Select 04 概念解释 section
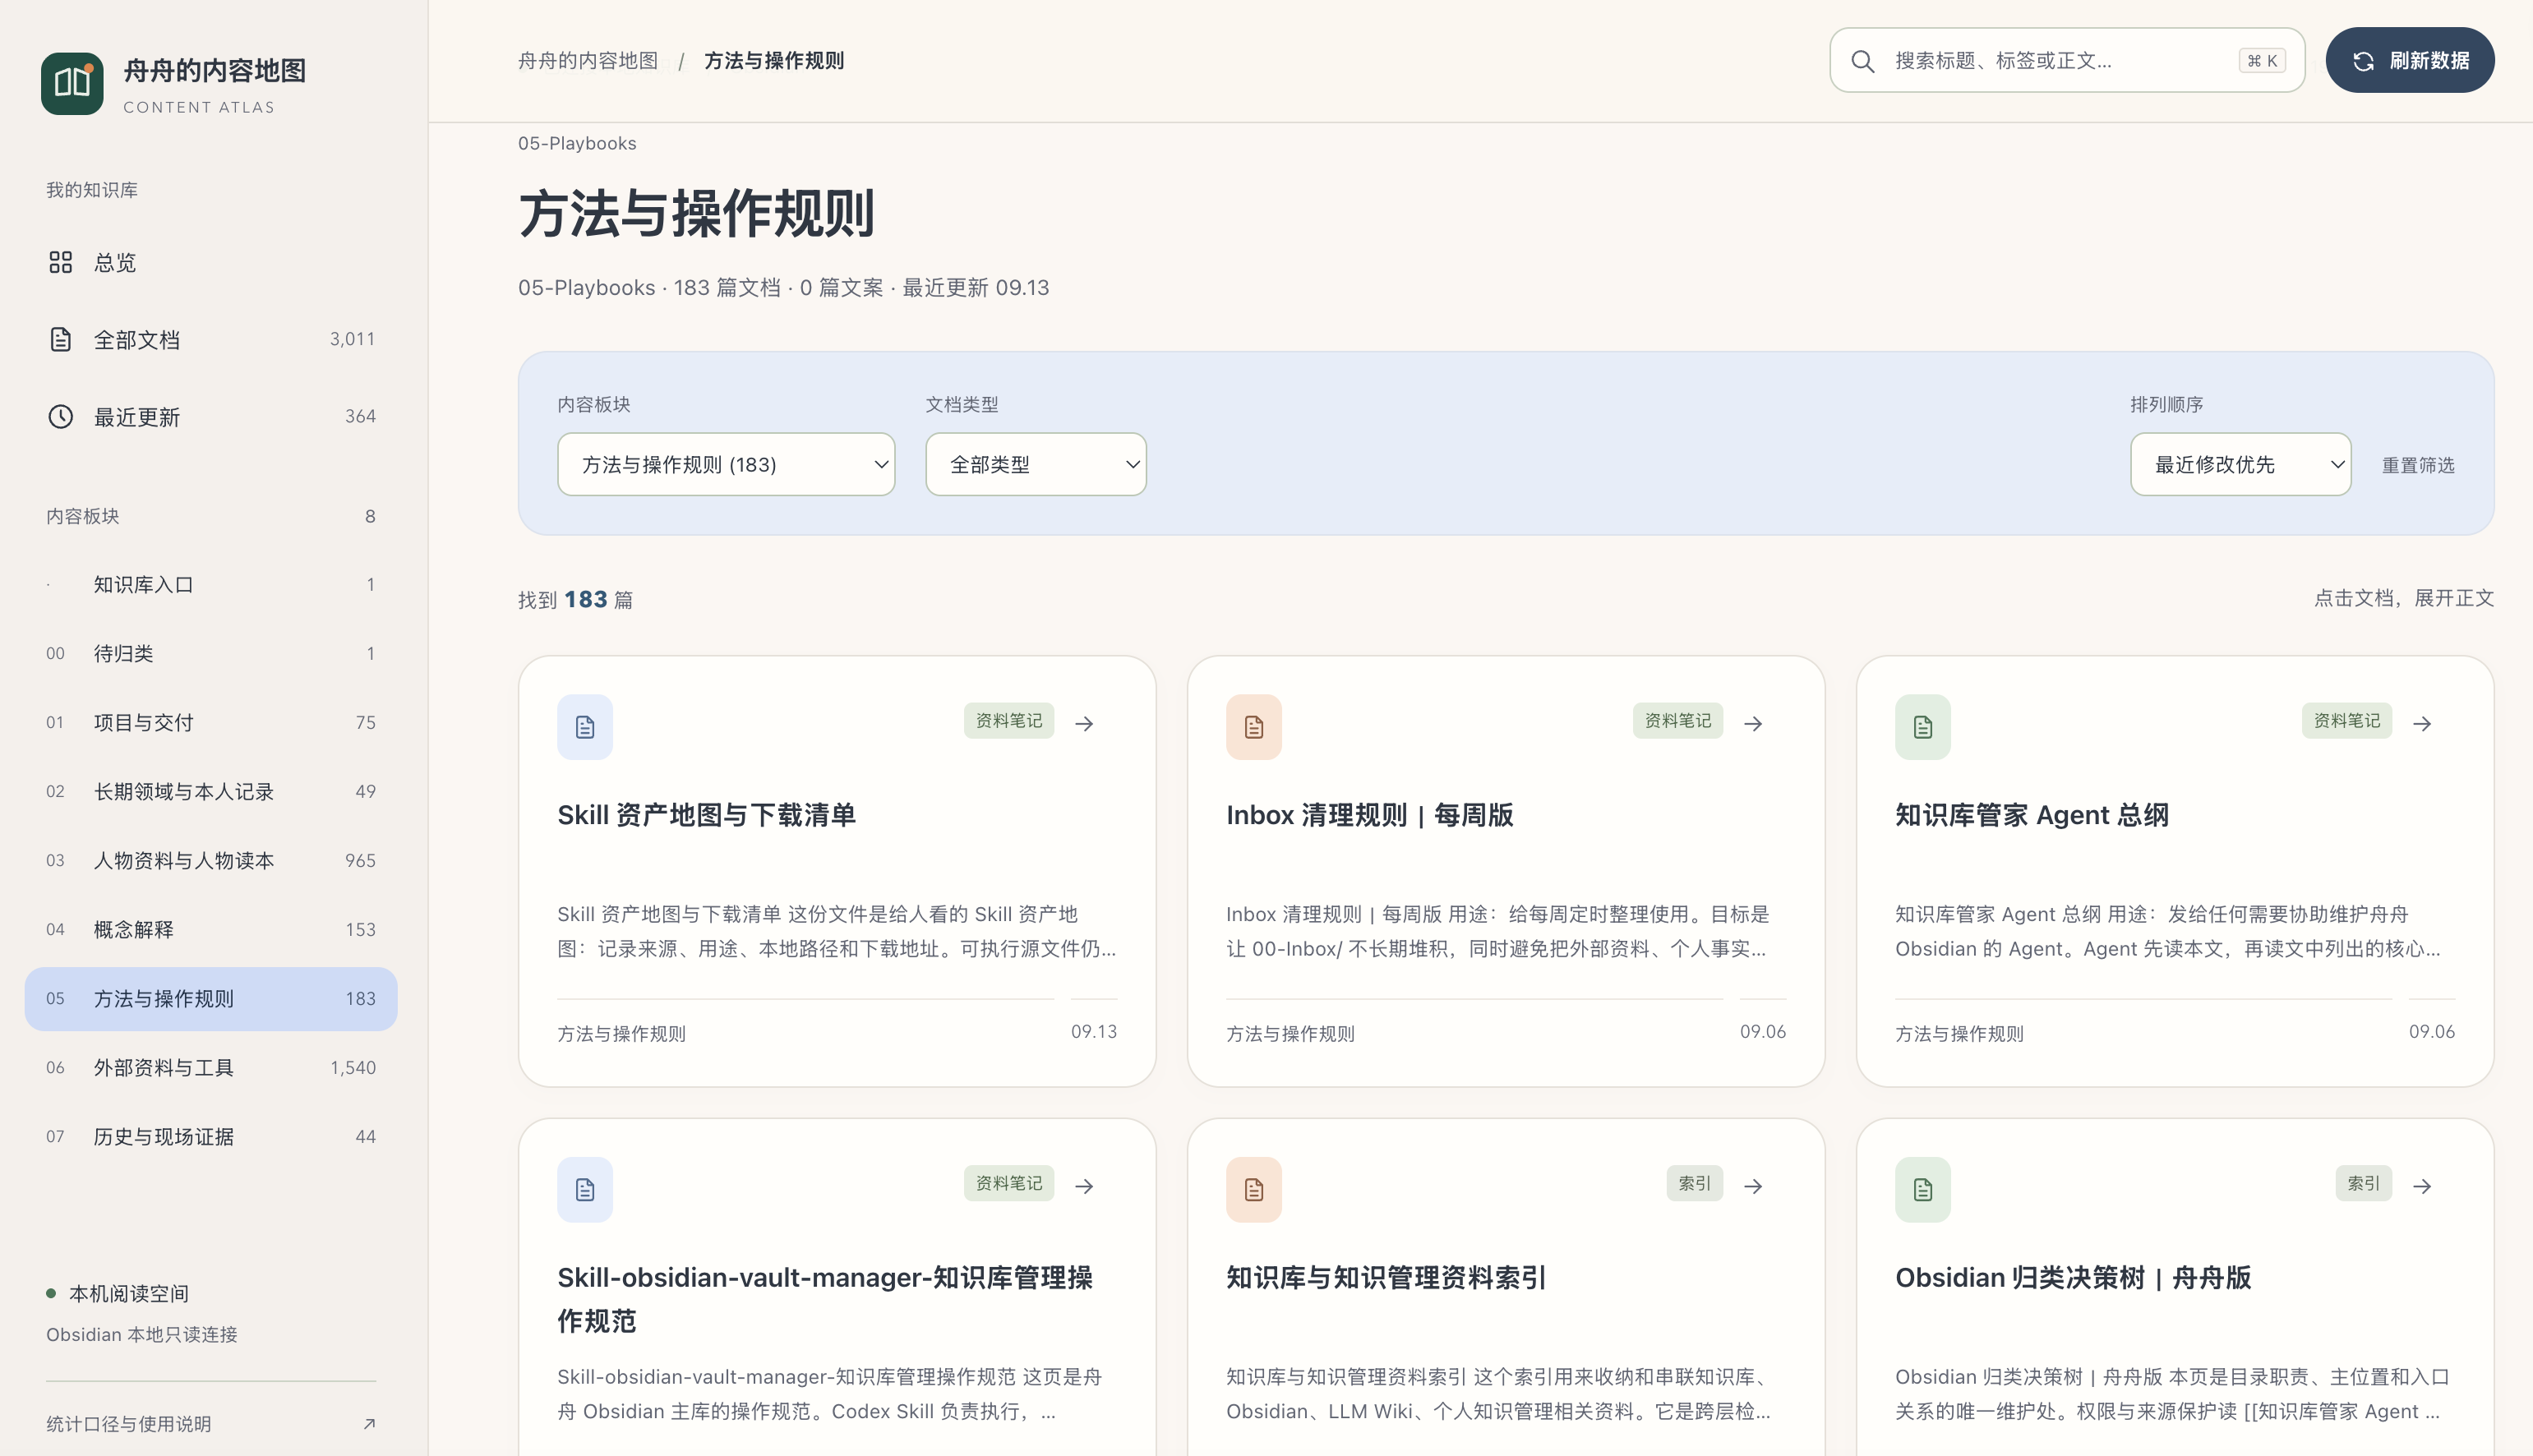Viewport: 2533px width, 1456px height. point(211,929)
